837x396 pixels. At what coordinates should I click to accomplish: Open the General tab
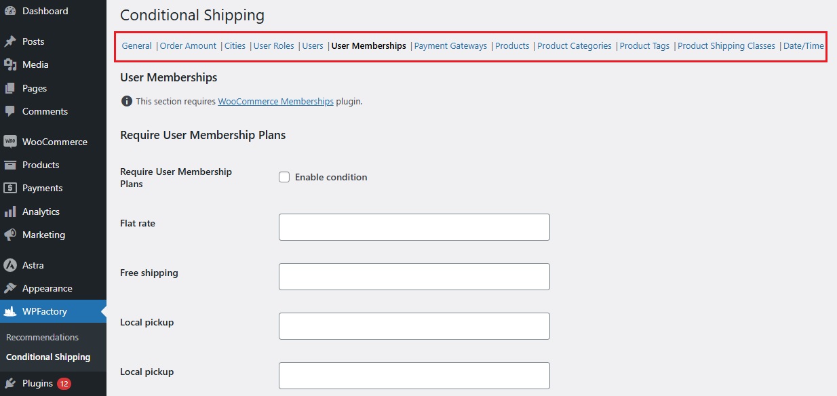[x=137, y=46]
